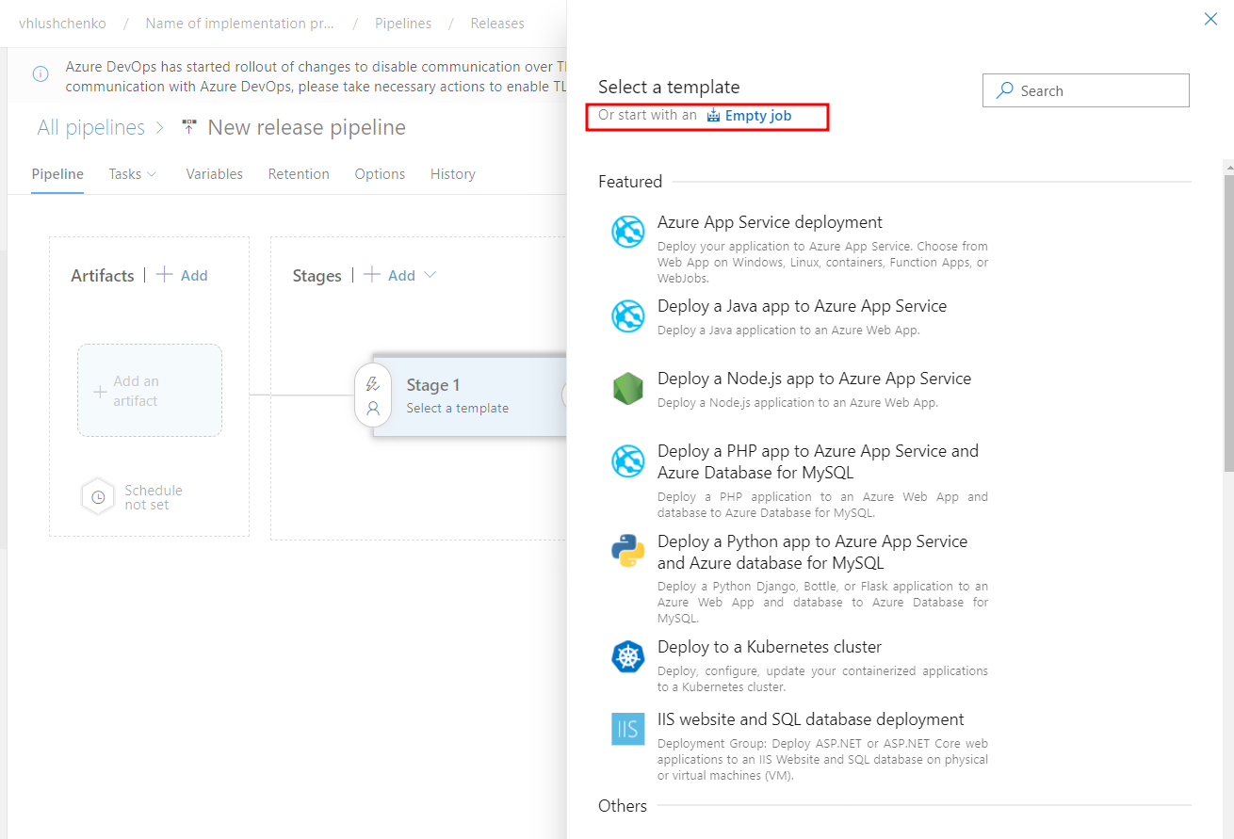Viewport: 1234px width, 839px height.
Task: Go back to All pipelines
Action: [90, 128]
